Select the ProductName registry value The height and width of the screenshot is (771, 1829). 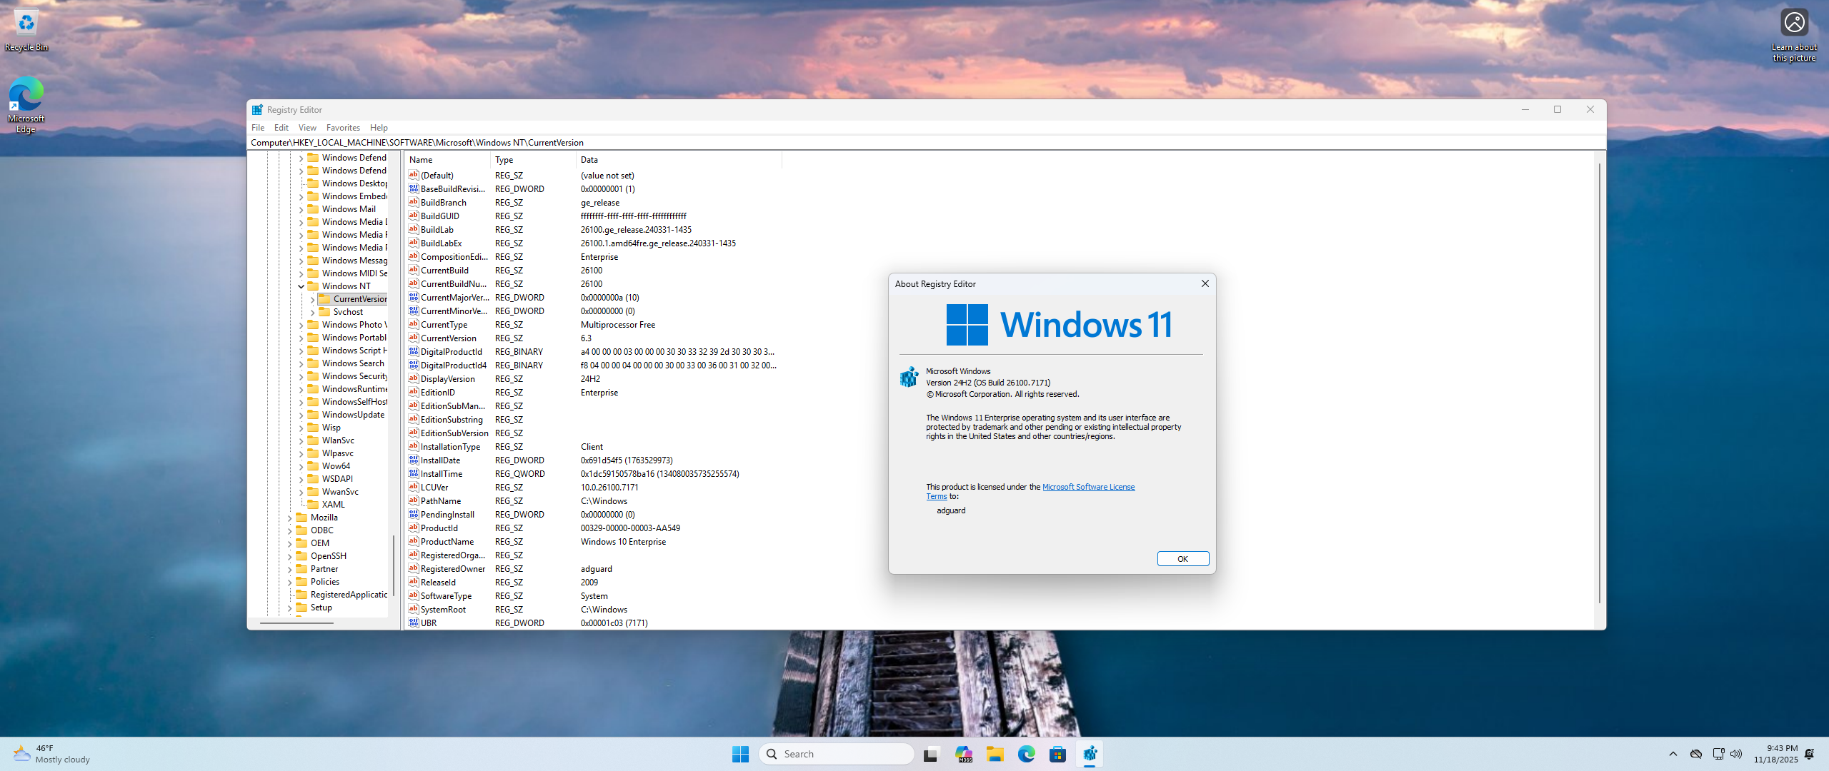click(x=447, y=542)
